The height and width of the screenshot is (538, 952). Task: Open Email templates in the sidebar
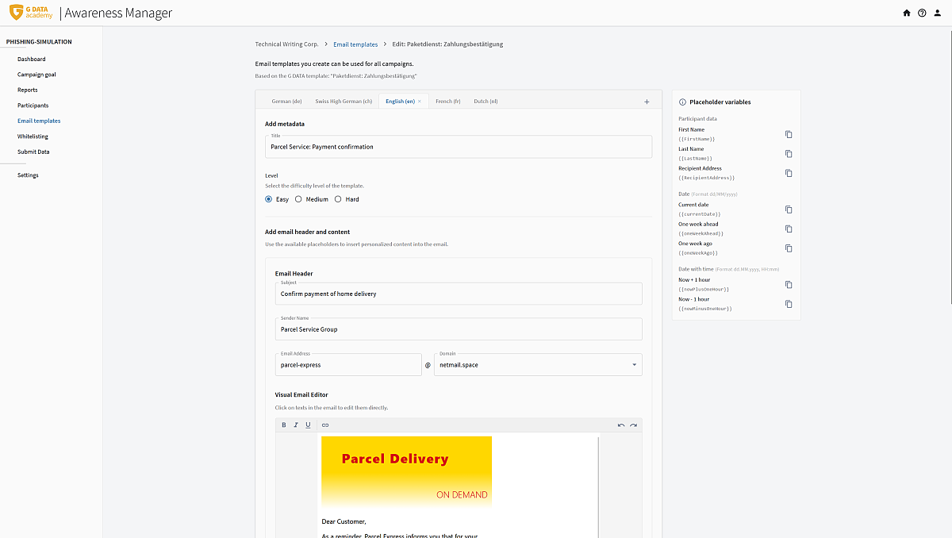pos(39,121)
